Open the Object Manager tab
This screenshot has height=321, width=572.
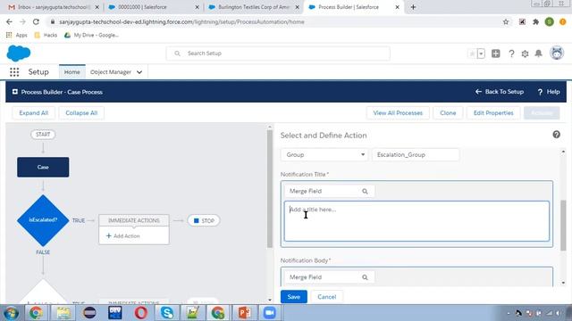[x=111, y=72]
